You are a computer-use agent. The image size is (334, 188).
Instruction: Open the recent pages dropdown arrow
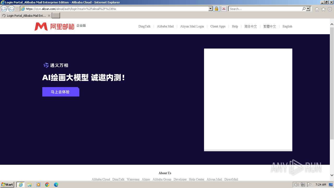17,9
